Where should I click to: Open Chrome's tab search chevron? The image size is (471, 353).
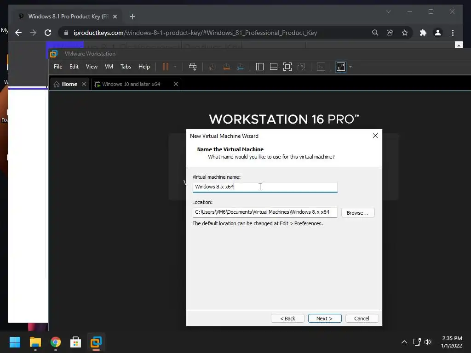point(388,11)
